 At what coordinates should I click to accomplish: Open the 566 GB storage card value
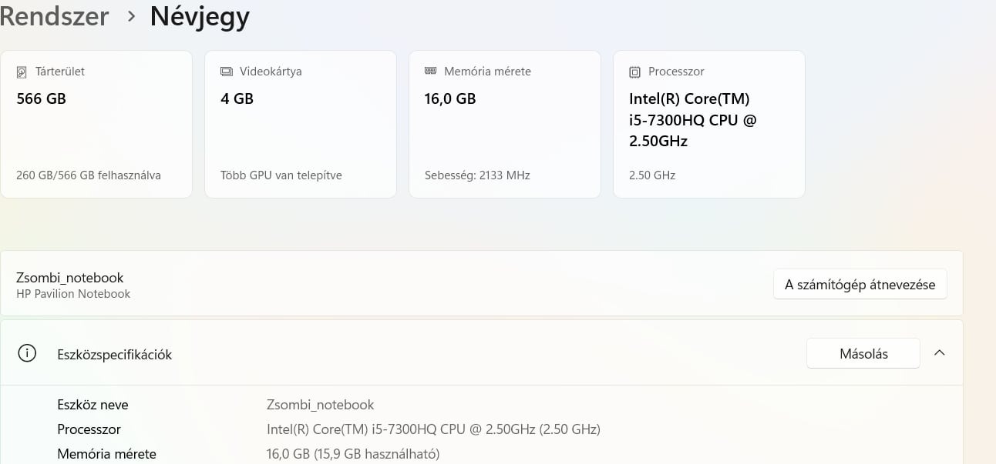tap(41, 98)
